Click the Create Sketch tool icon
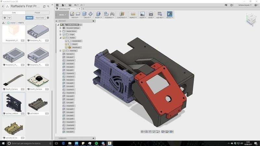The image size is (260, 146). tap(72, 14)
